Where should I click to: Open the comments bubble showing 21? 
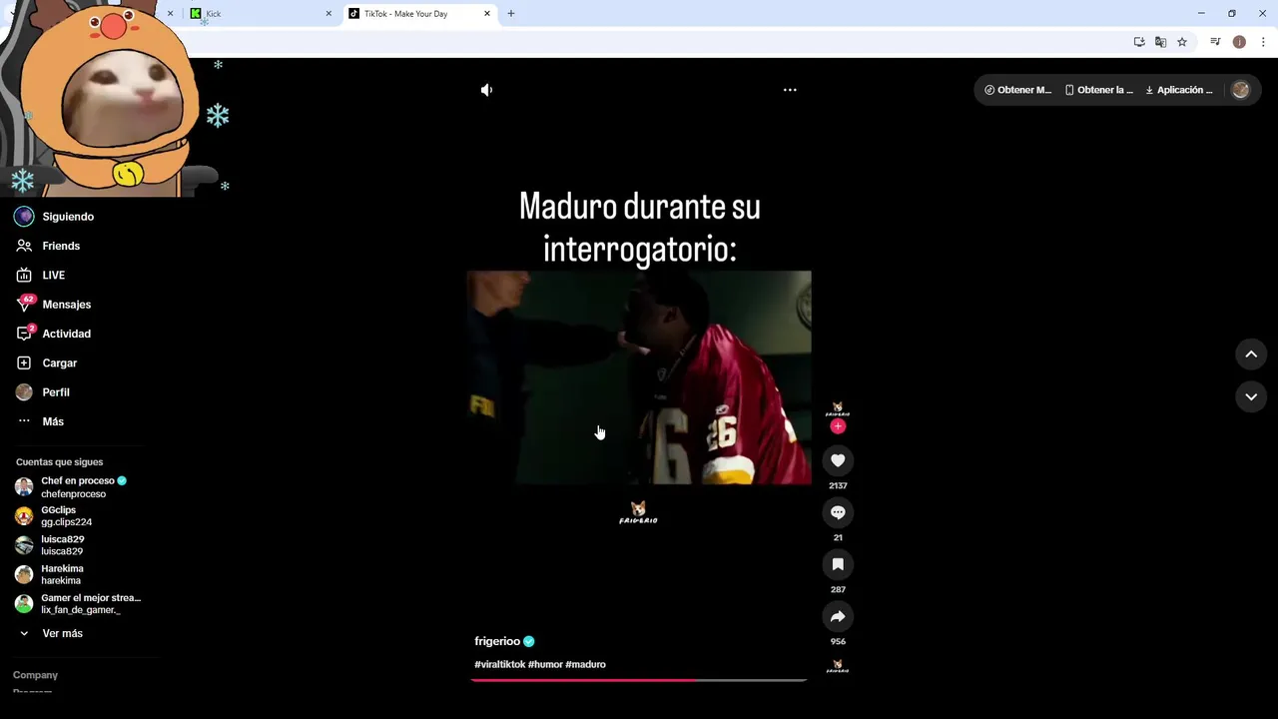coord(838,512)
